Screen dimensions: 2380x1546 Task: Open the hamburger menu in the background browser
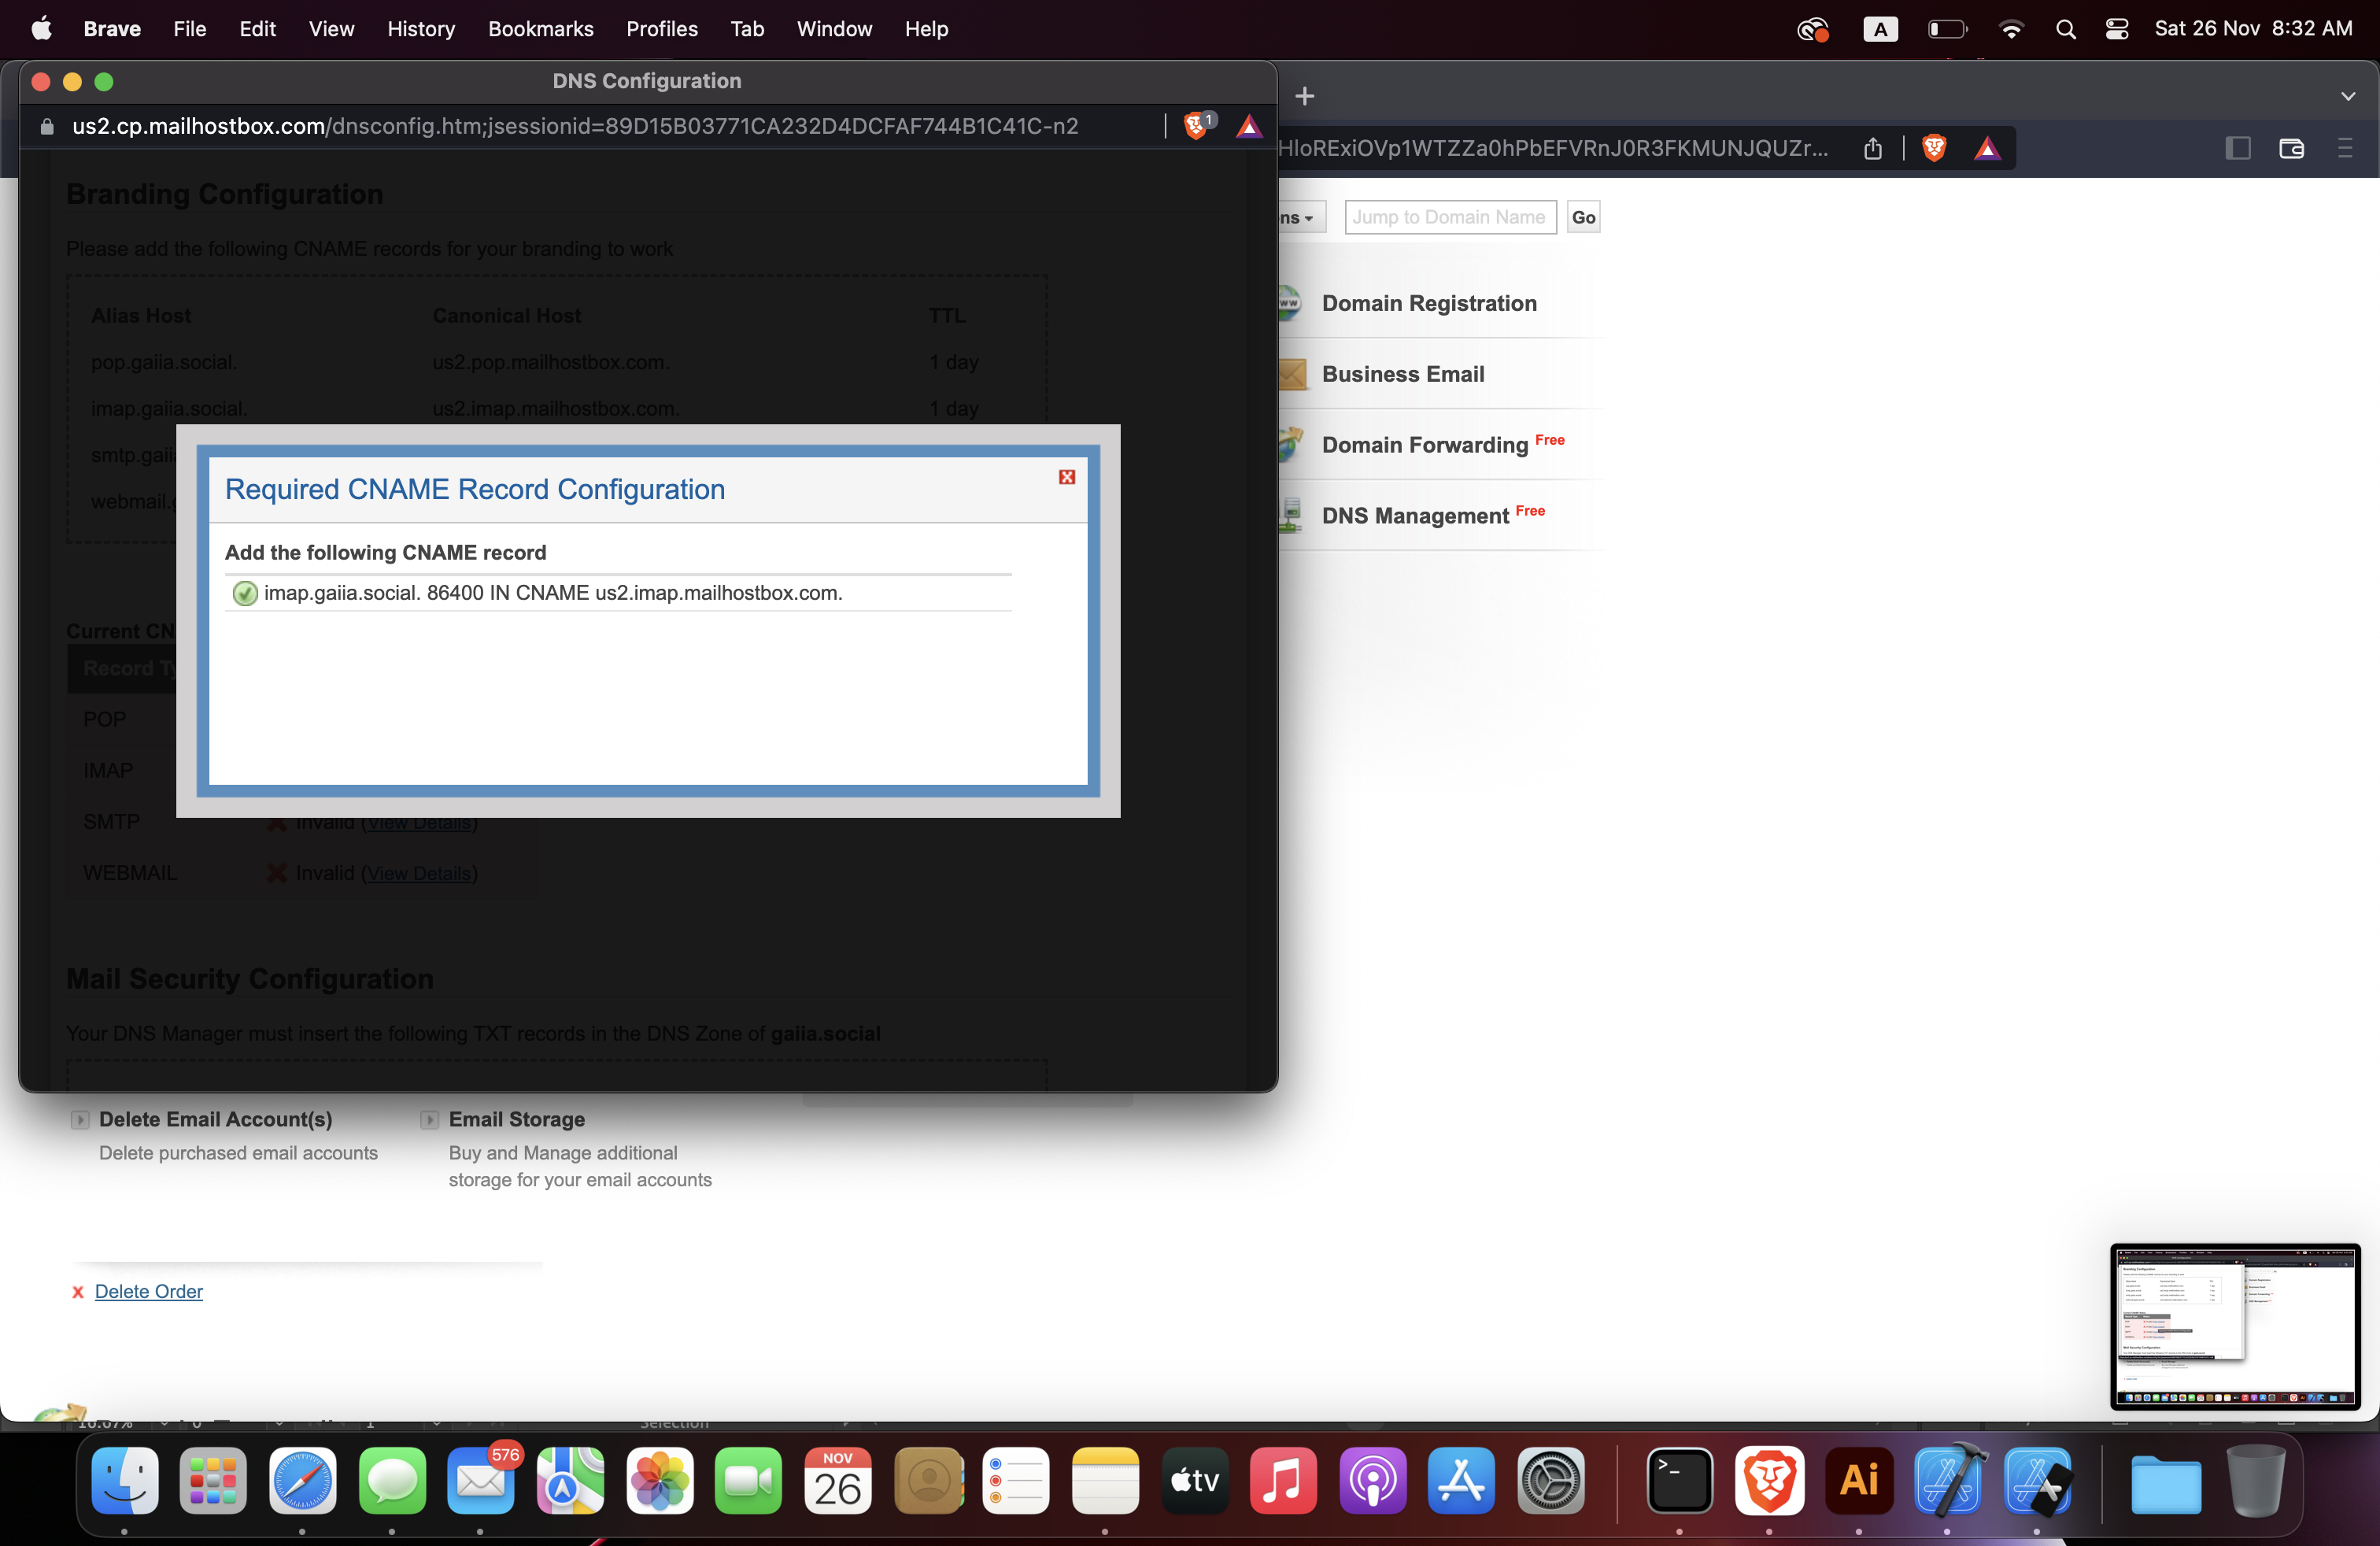point(2344,149)
